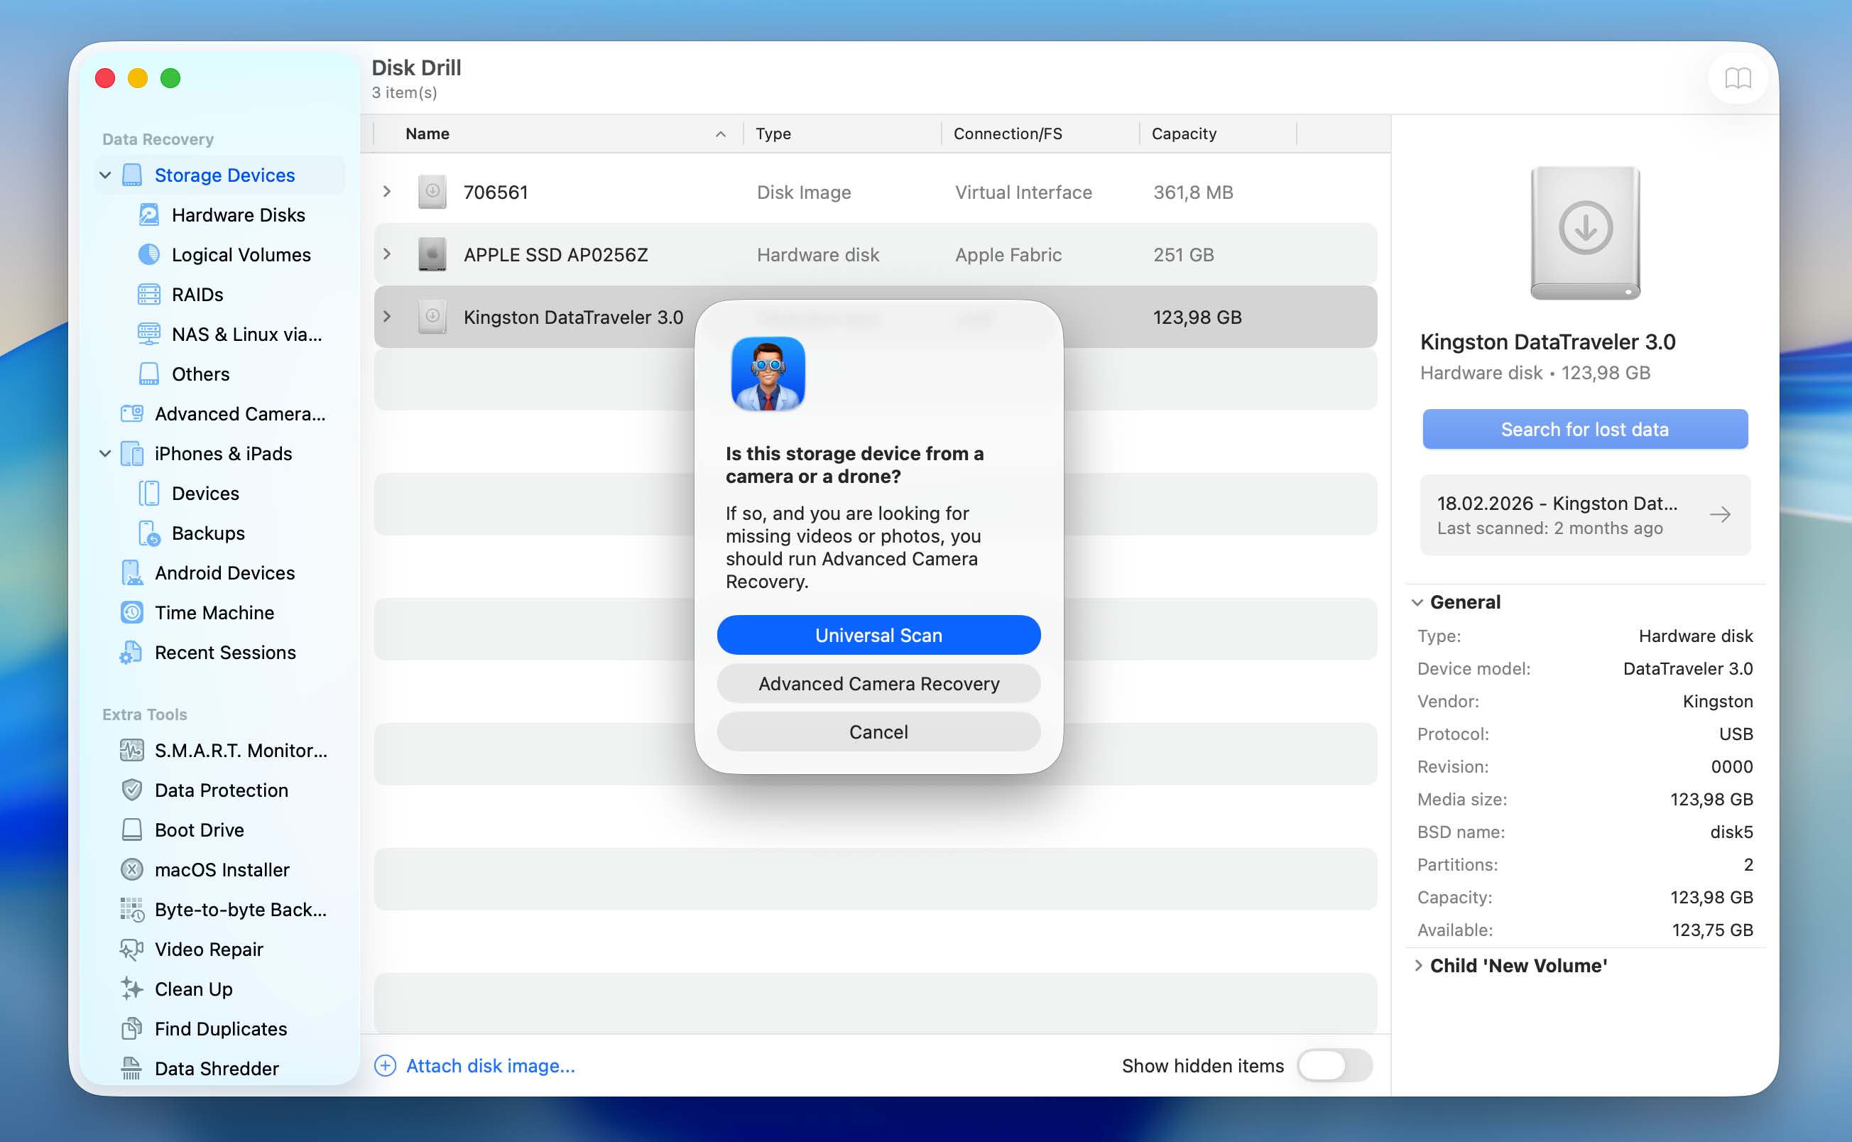This screenshot has width=1852, height=1142.
Task: Select the iPhone Devices icon
Action: click(x=148, y=493)
